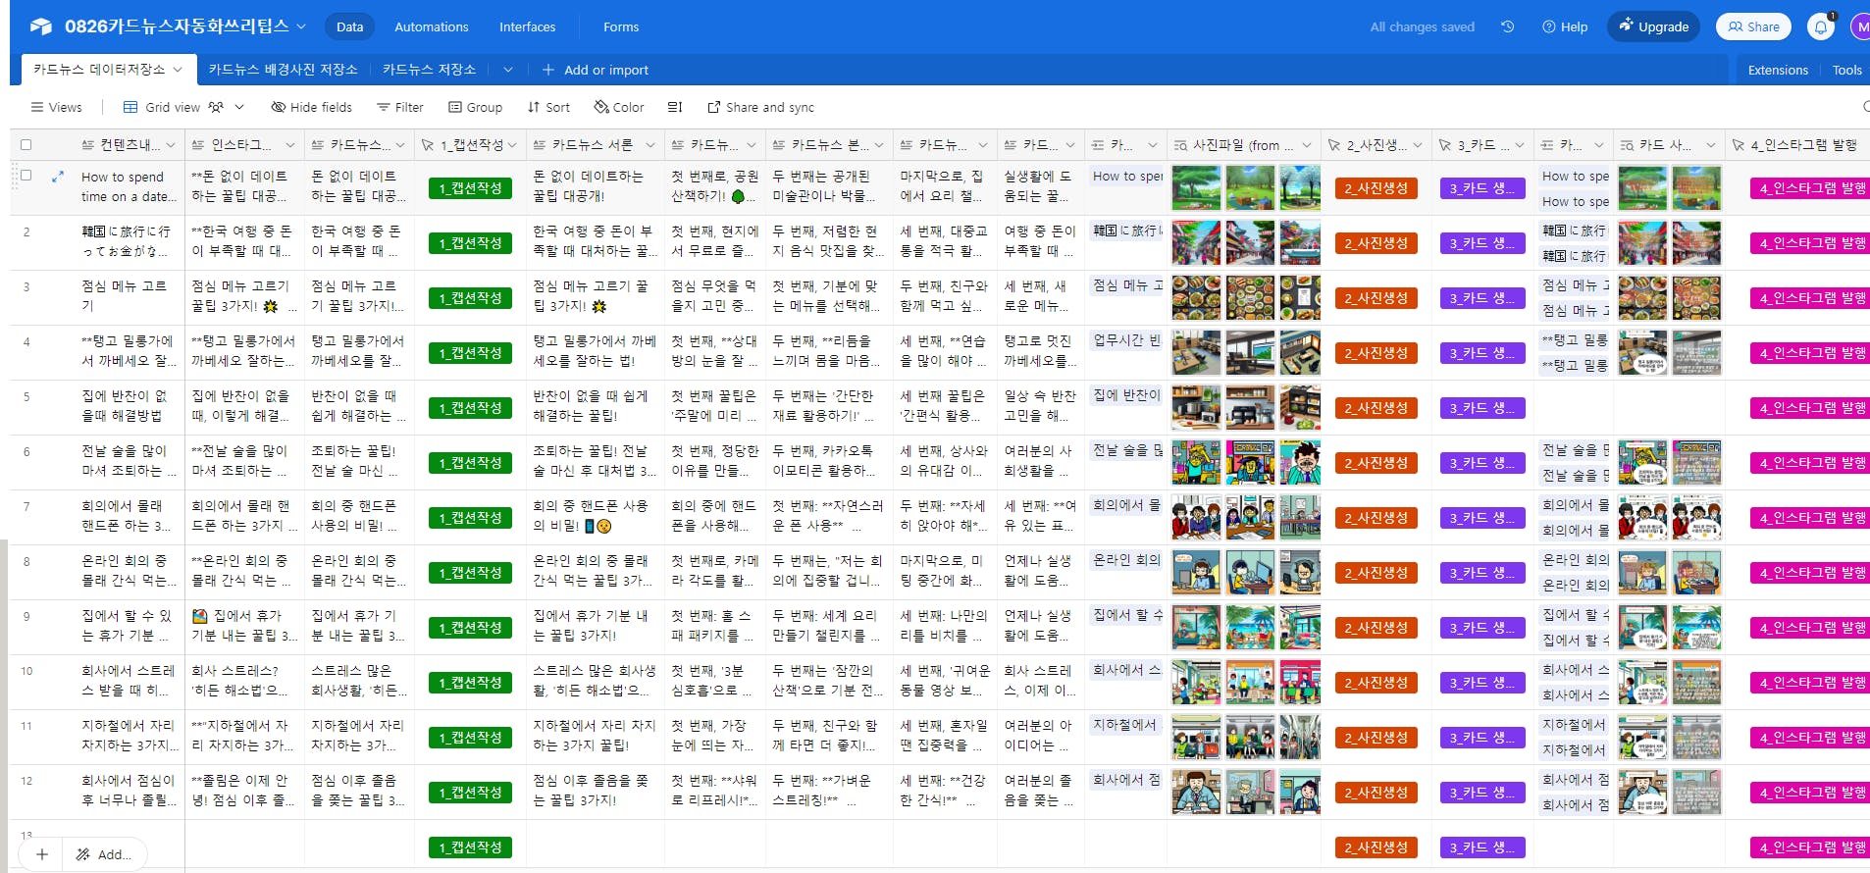
Task: Select the 카드뉴스 서론 cell in row 11
Action: [x=596, y=737]
